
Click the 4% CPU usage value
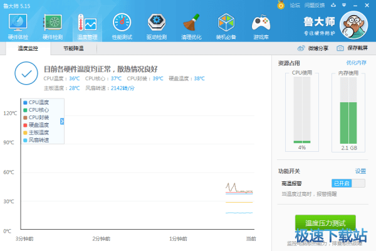click(x=302, y=147)
